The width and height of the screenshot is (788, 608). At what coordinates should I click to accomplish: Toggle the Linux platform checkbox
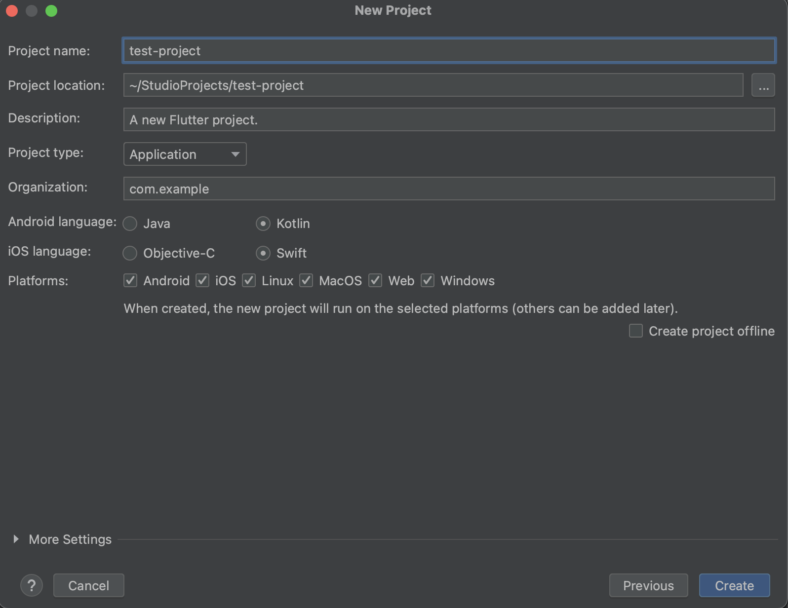(x=249, y=281)
